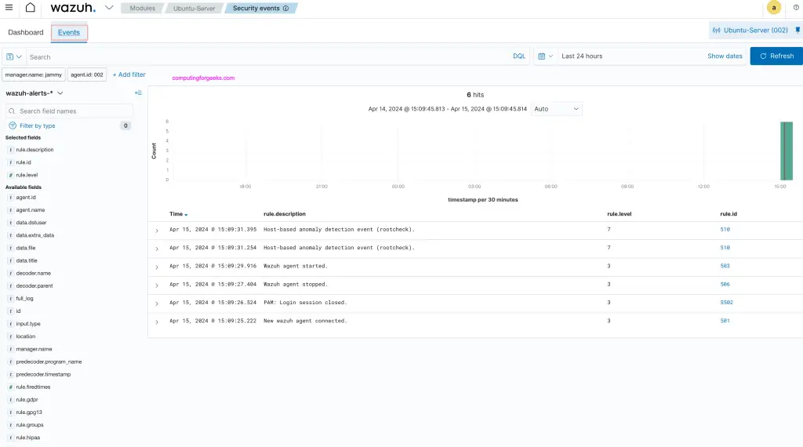Image resolution: width=803 pixels, height=447 pixels.
Task: Focus the Search query bar
Action: [x=267, y=56]
